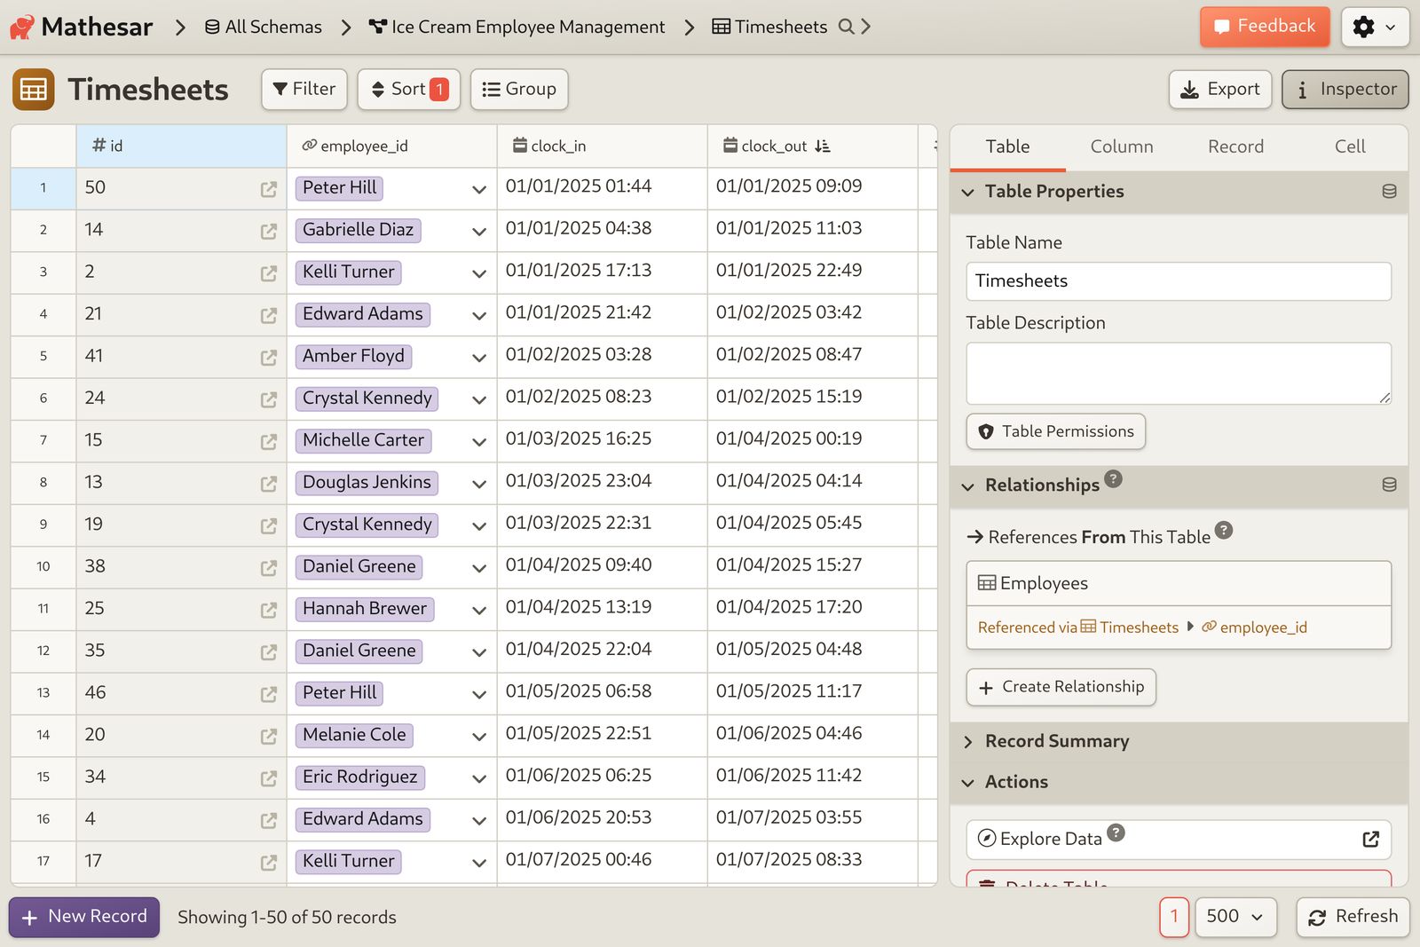
Task: Toggle the Inspector panel
Action: point(1345,90)
